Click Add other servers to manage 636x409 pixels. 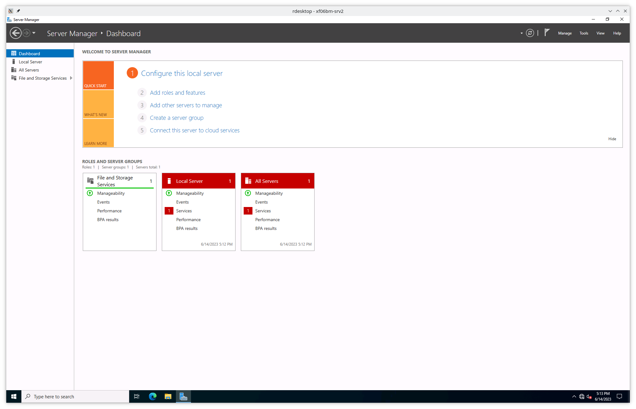pos(186,105)
